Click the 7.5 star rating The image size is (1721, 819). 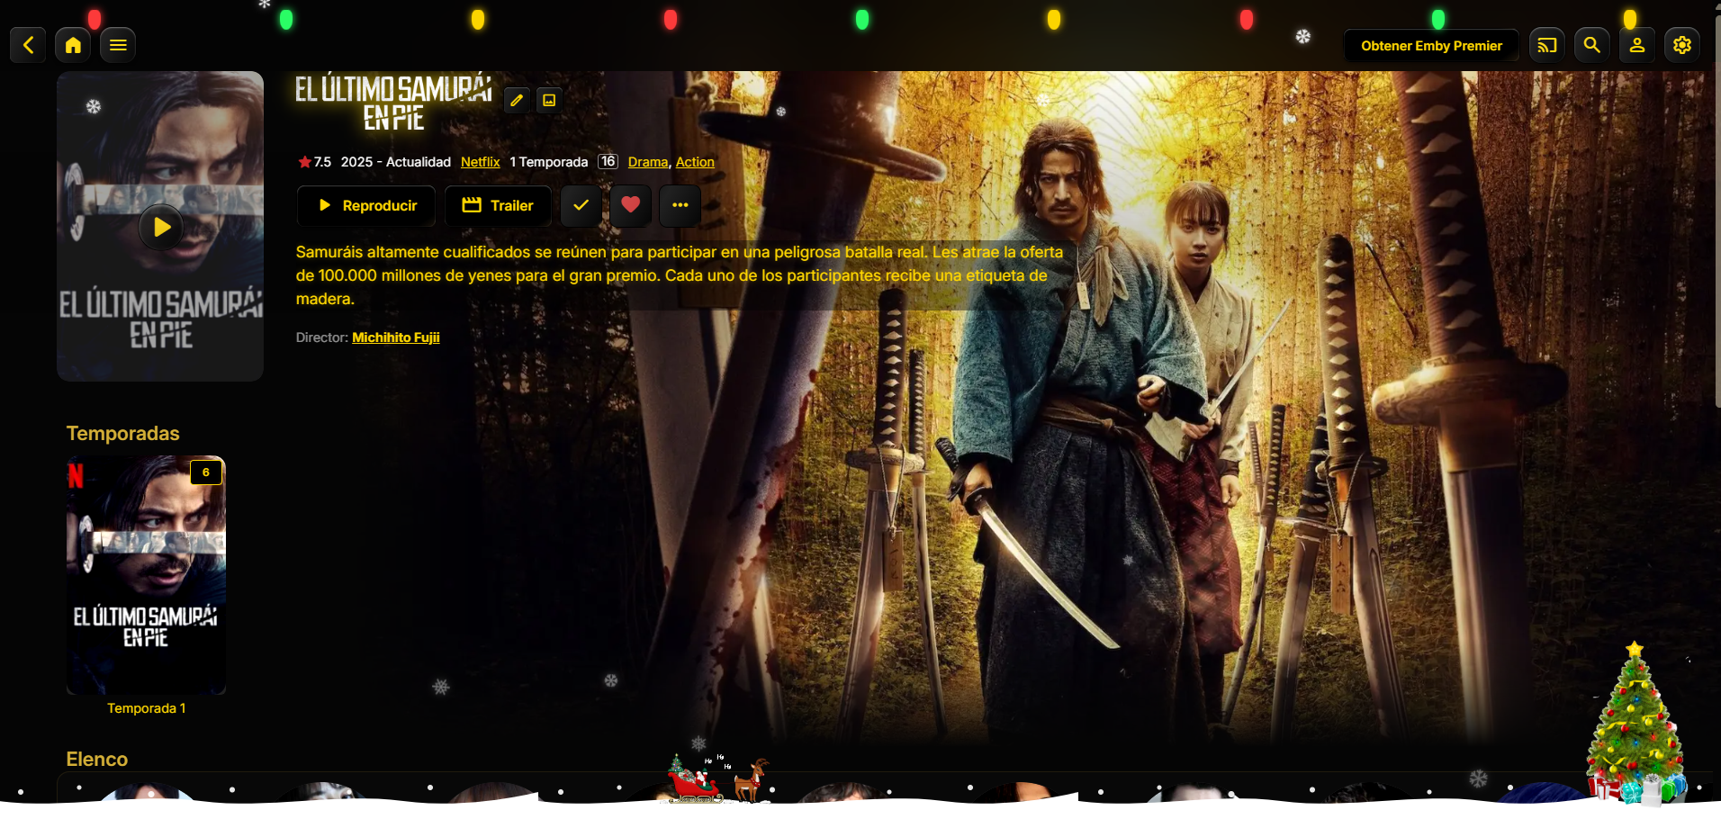click(315, 162)
